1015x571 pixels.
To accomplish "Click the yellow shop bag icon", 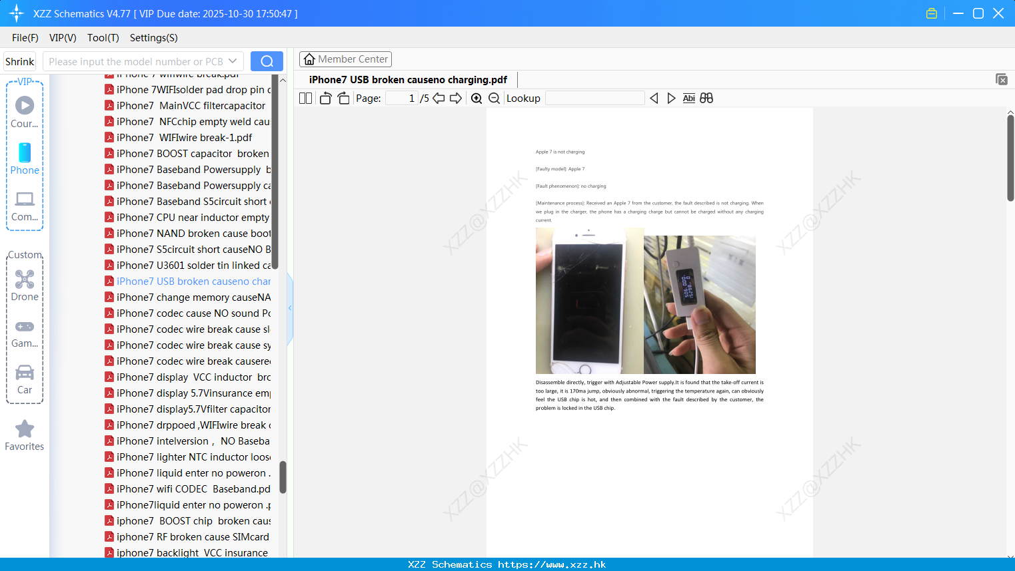I will (932, 13).
